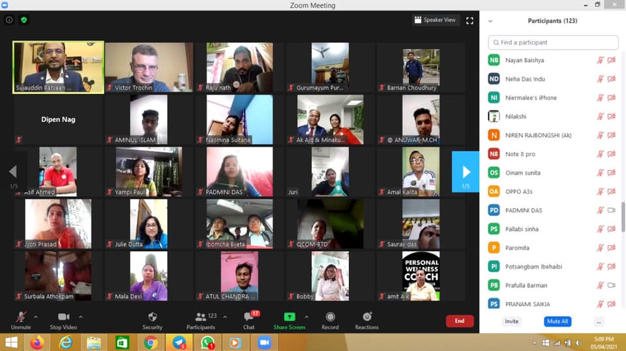Click the green Share Screen icon
The height and width of the screenshot is (351, 626).
[290, 316]
